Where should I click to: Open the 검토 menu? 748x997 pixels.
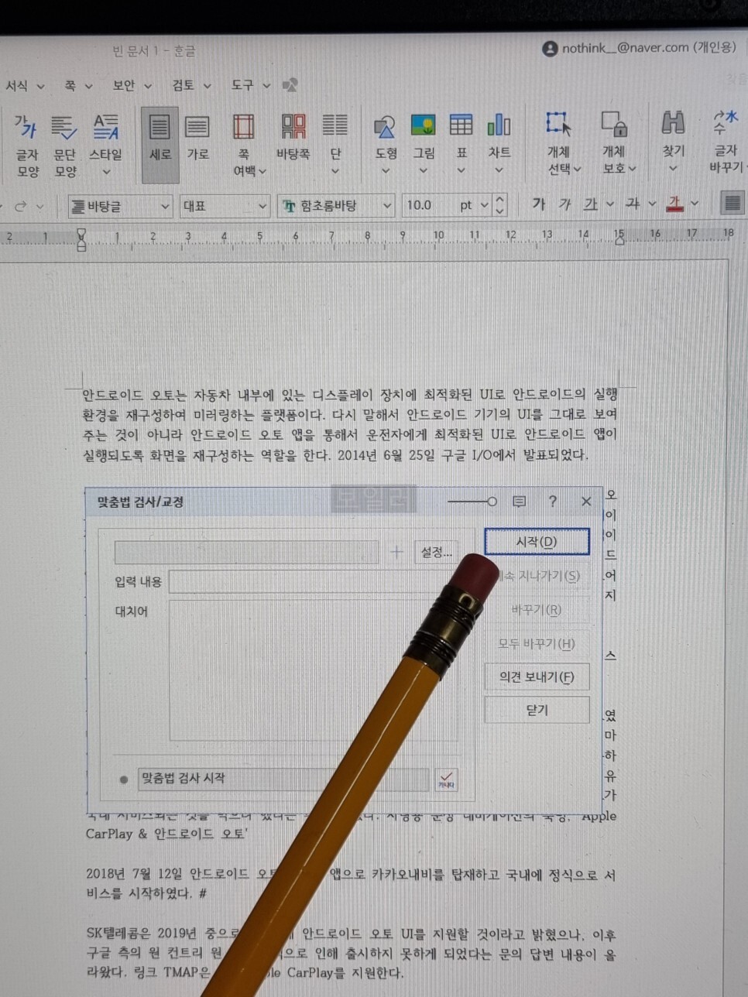click(x=190, y=85)
